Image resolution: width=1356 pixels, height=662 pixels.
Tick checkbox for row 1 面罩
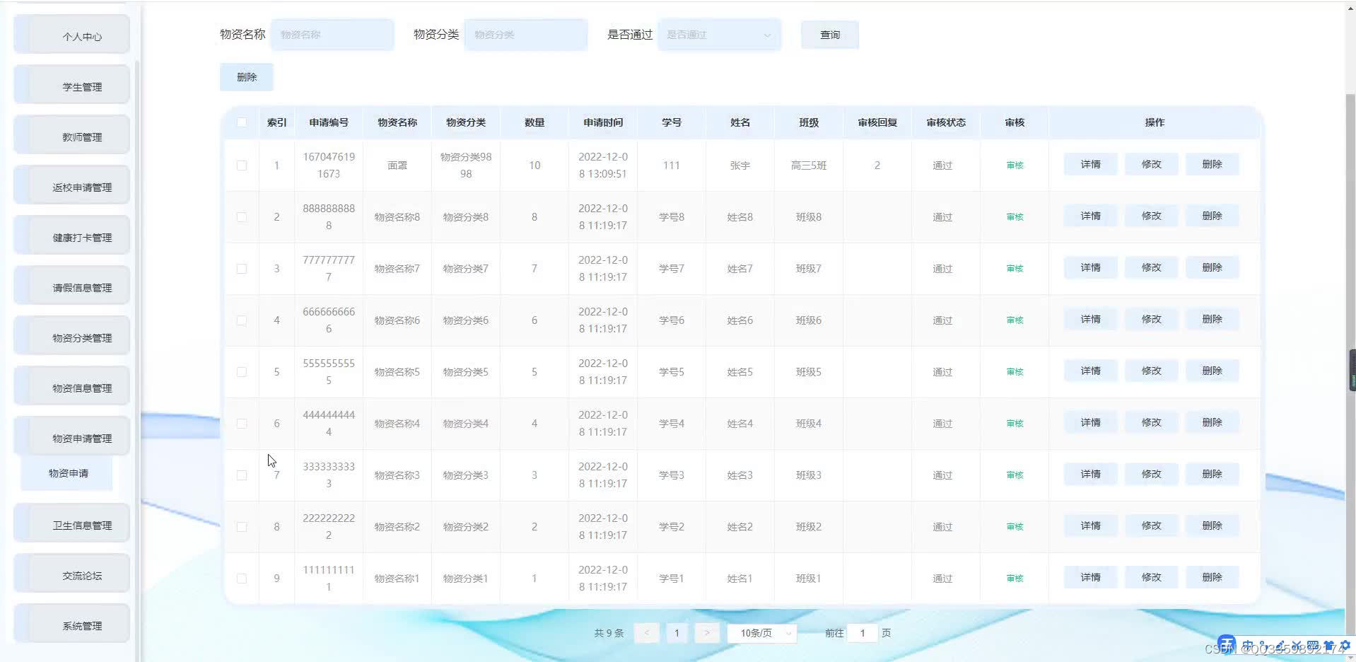tap(242, 165)
